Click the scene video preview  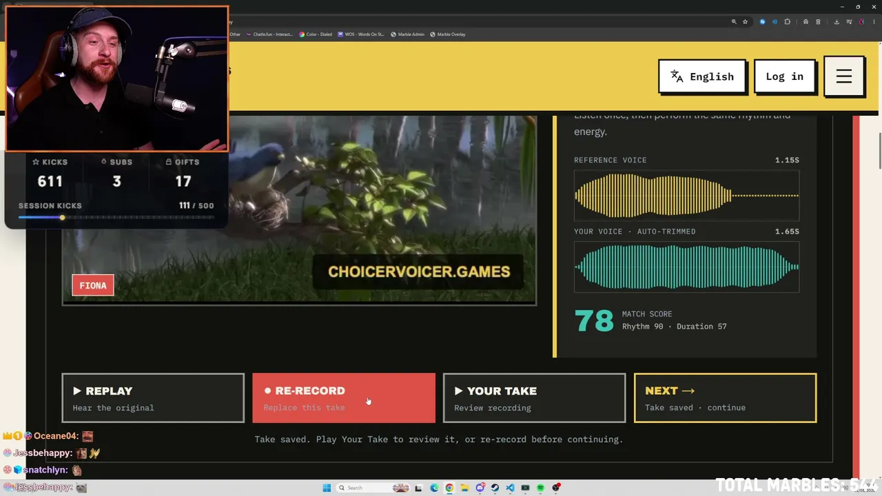pos(299,209)
